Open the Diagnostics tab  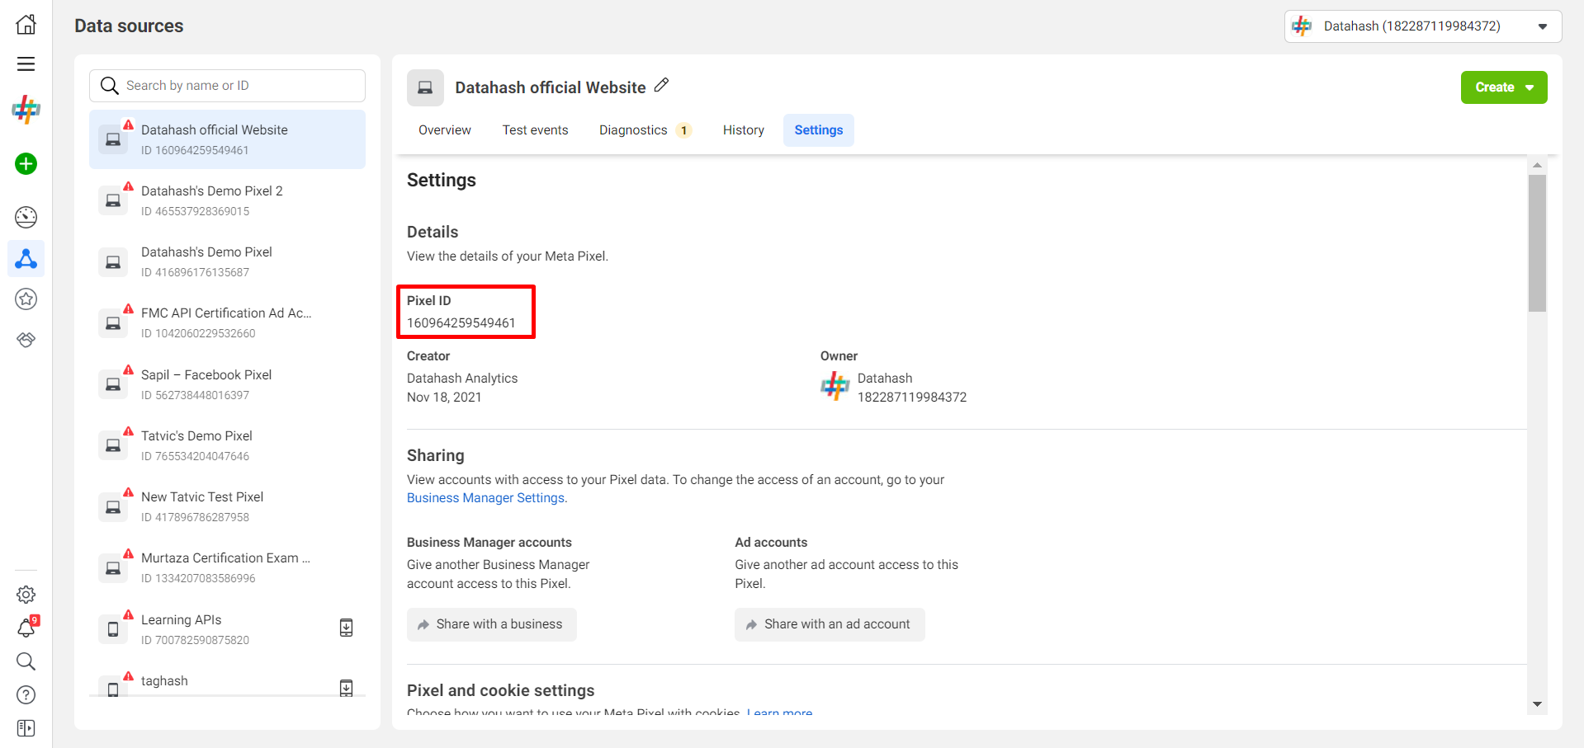pyautogui.click(x=645, y=130)
